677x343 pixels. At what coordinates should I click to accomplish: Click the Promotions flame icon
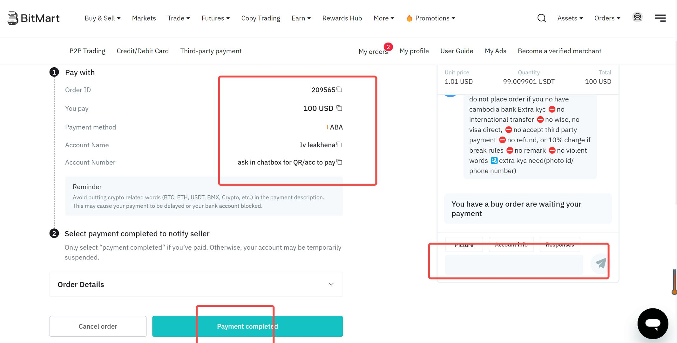409,18
